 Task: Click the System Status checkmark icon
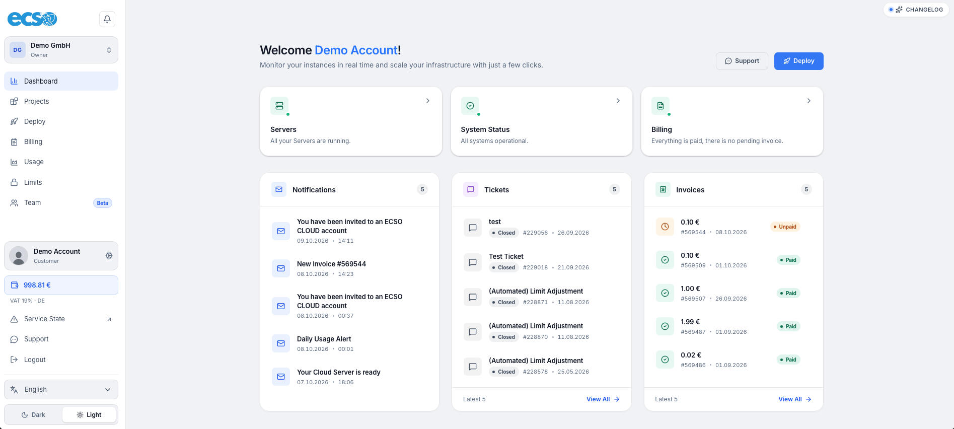(x=470, y=106)
